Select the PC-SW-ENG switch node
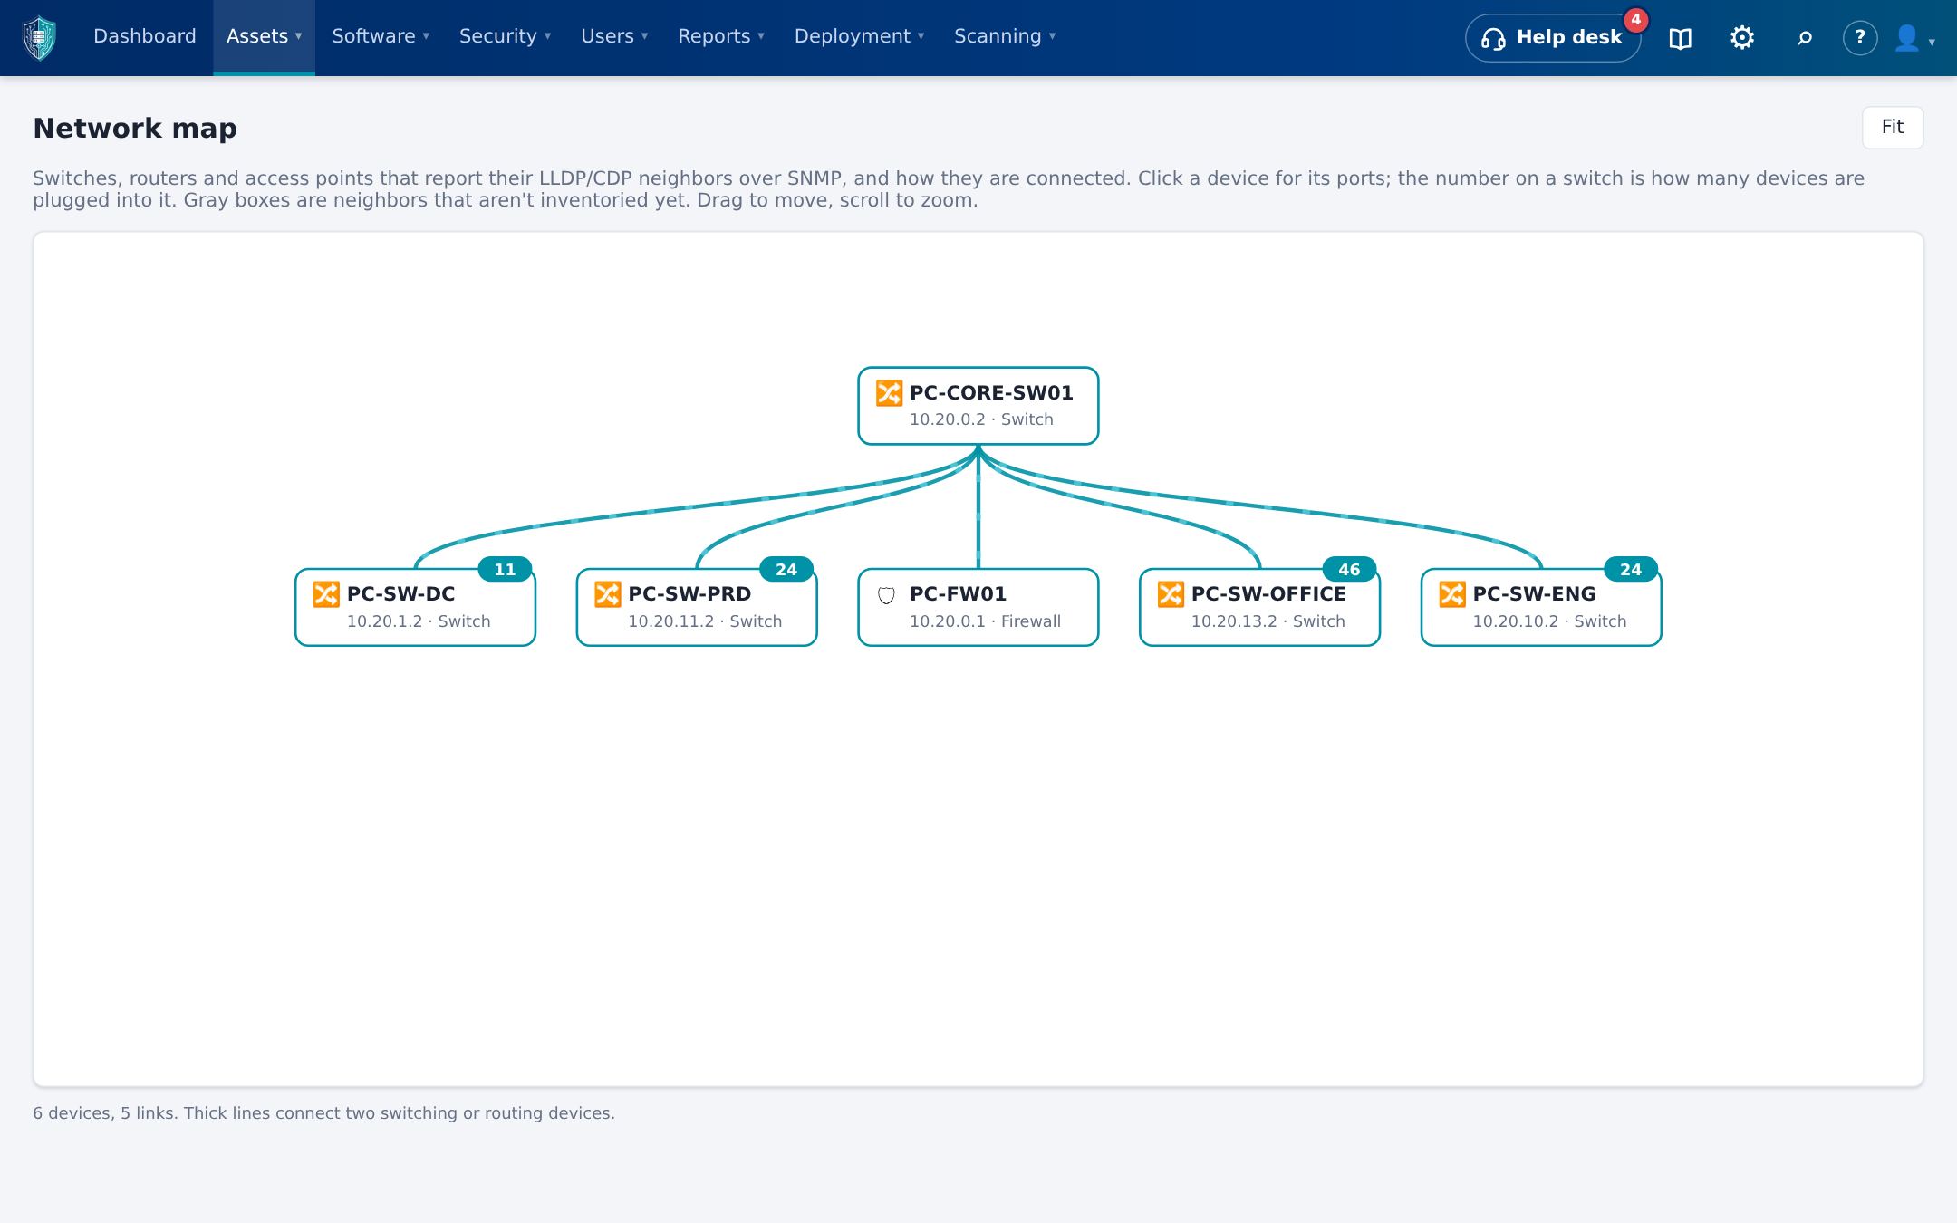Image resolution: width=1957 pixels, height=1223 pixels. (x=1540, y=607)
